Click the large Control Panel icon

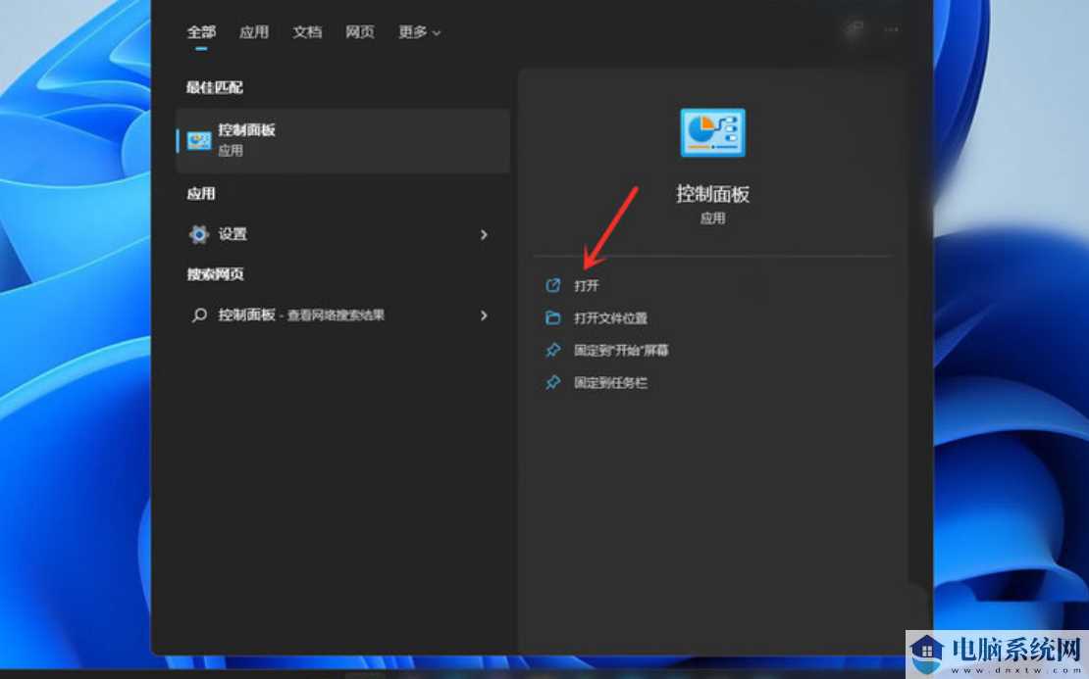click(x=713, y=133)
